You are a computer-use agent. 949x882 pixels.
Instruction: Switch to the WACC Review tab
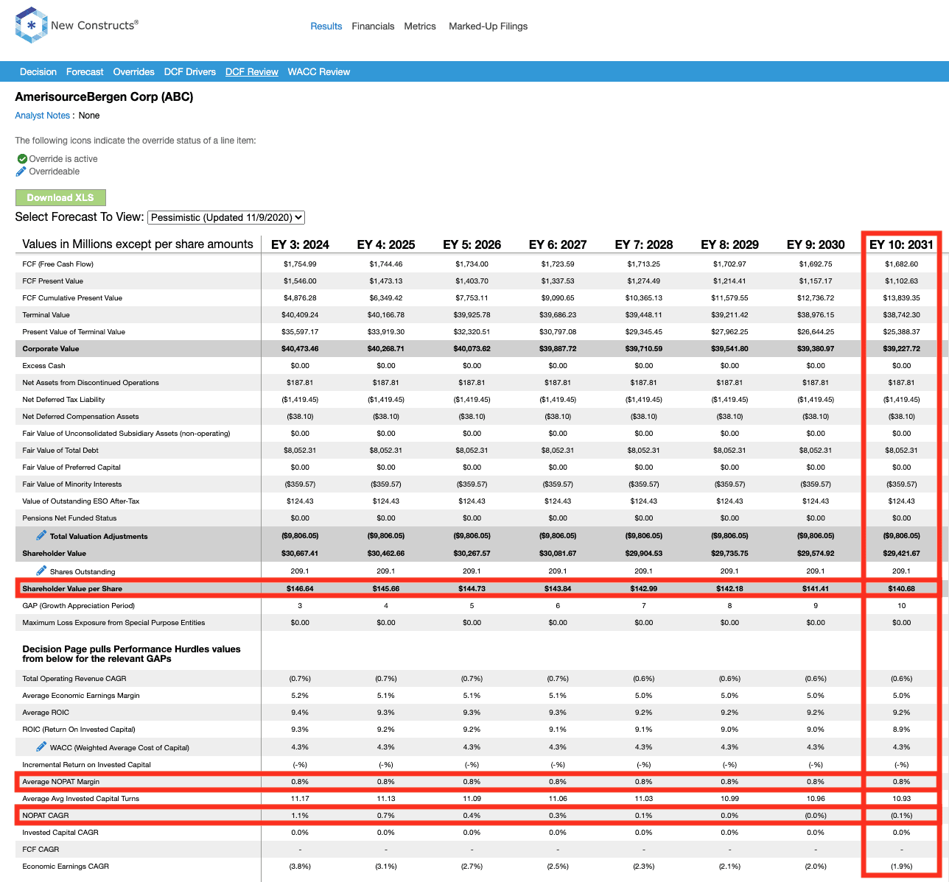319,71
